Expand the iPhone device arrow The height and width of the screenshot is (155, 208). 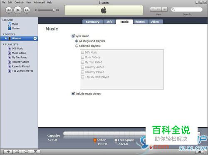tap(6, 39)
